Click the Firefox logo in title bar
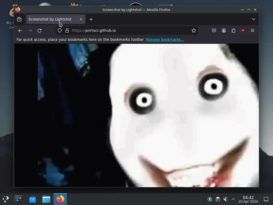 coord(18,10)
